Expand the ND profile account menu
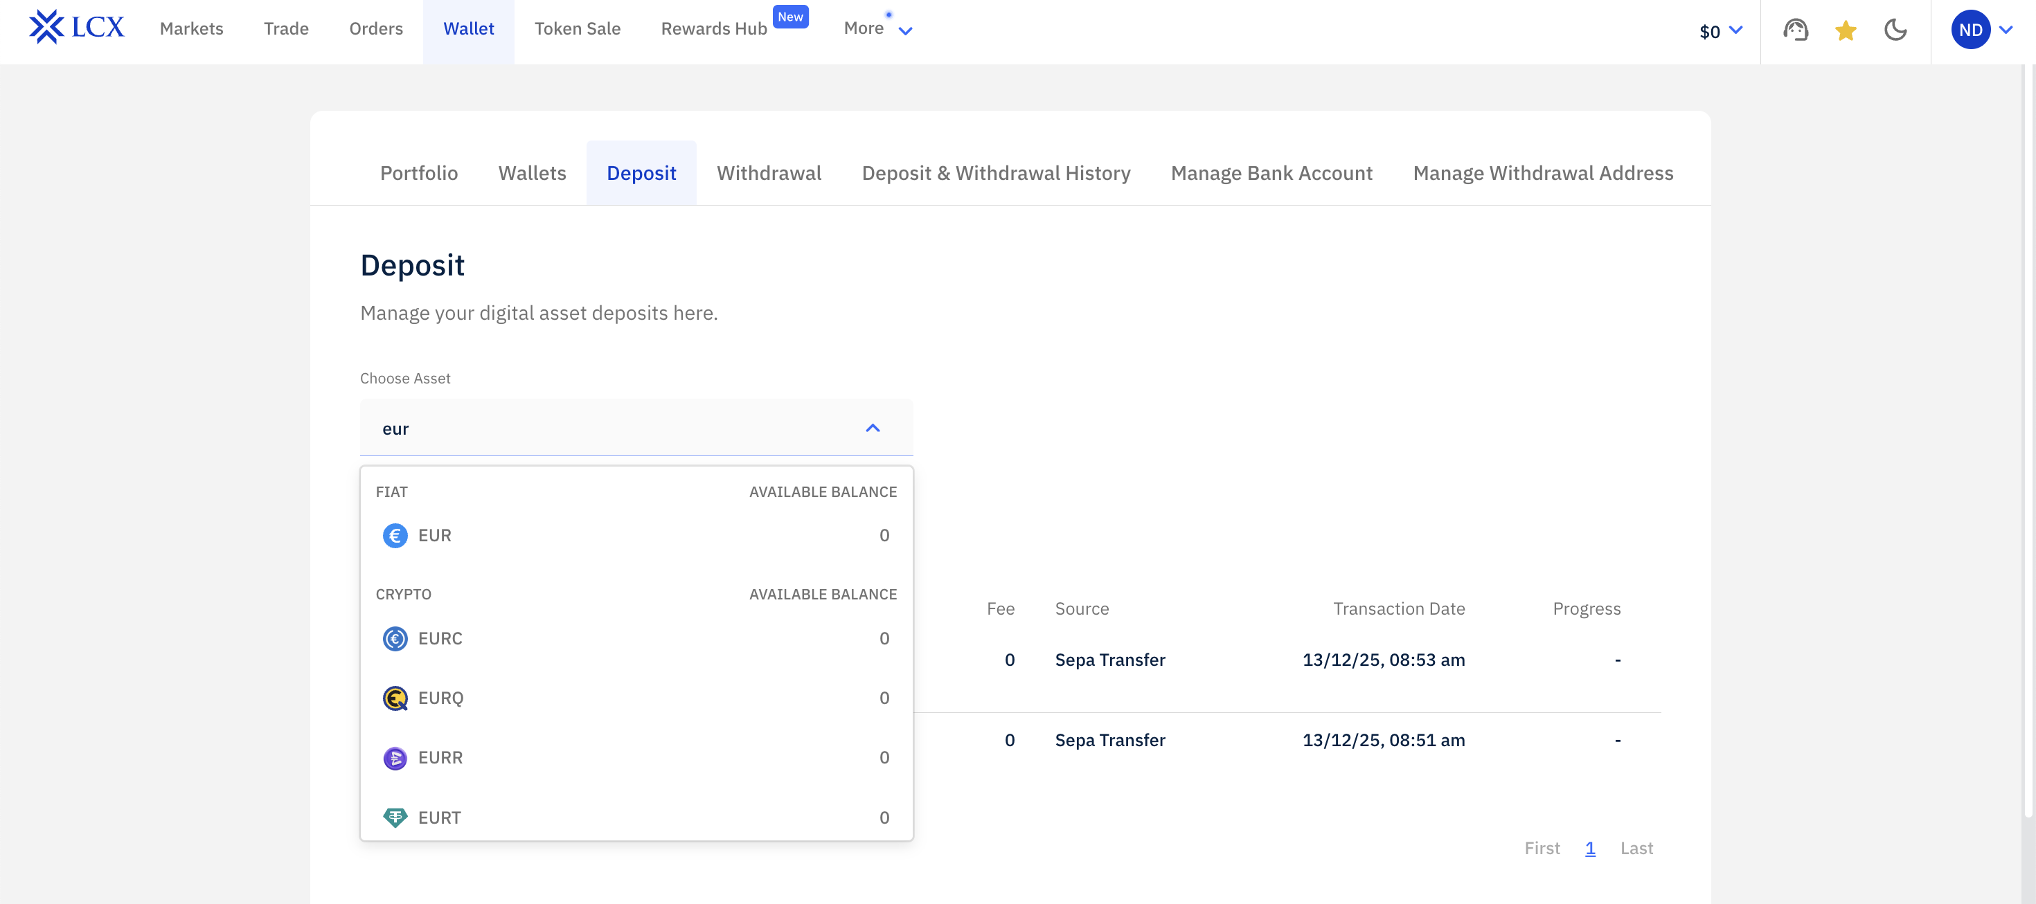The image size is (2036, 904). pyautogui.click(x=1981, y=30)
